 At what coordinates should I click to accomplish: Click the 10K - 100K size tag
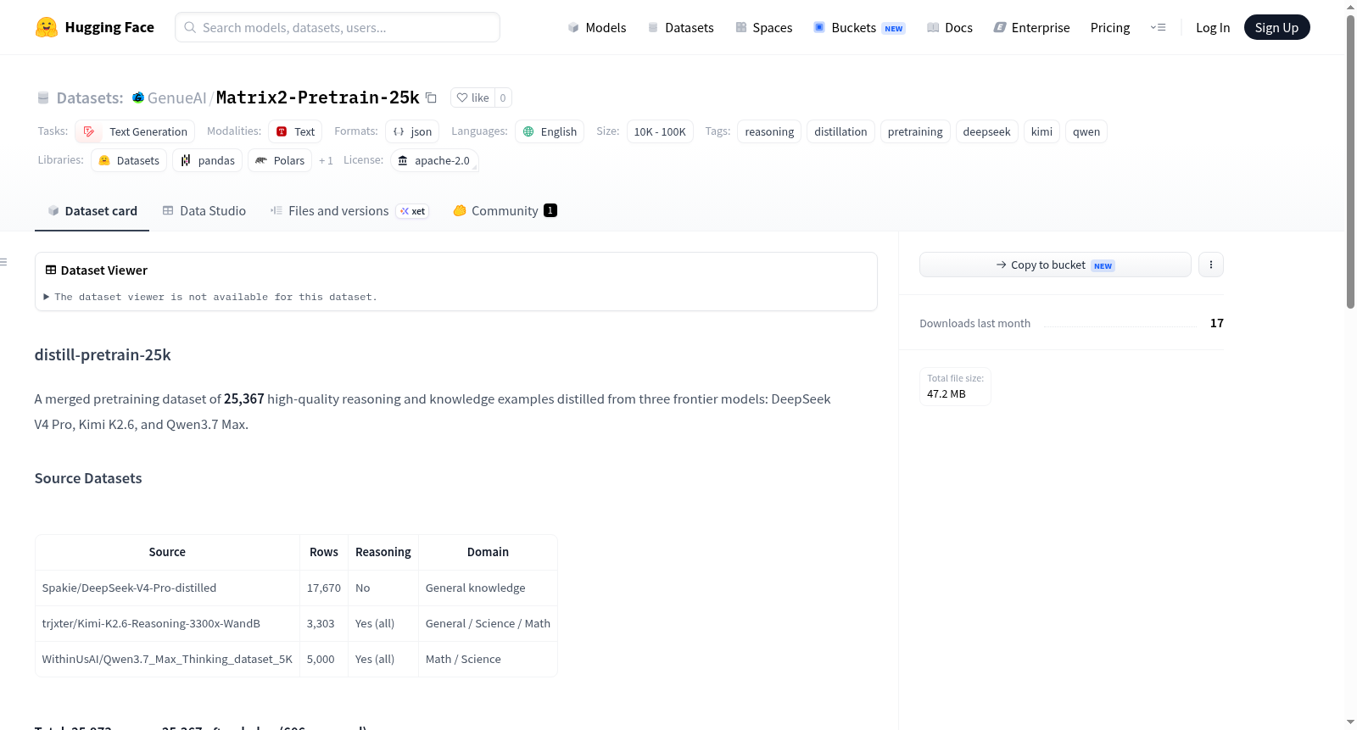tap(660, 131)
